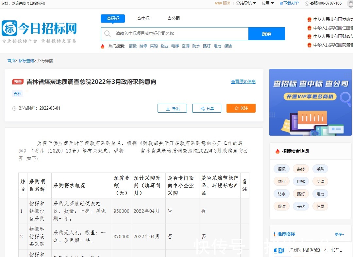Click 中华人民共和国住建部 link text

click(x=333, y=28)
